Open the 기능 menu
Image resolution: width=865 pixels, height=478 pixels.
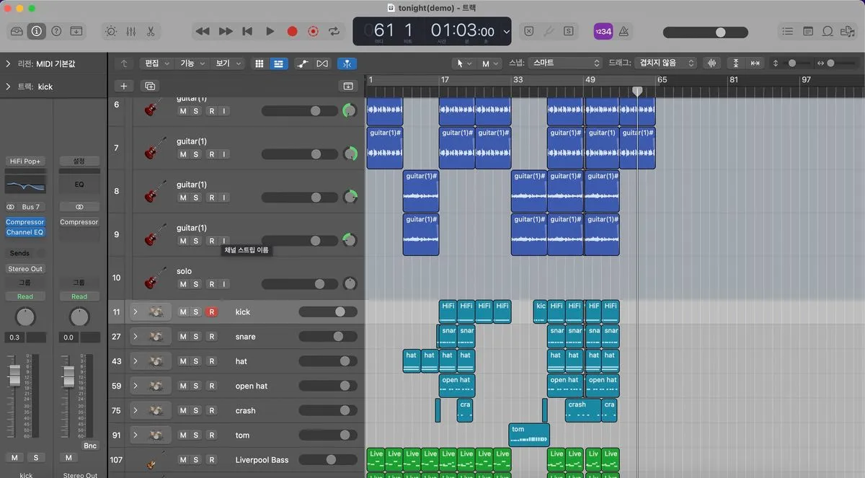(x=192, y=63)
